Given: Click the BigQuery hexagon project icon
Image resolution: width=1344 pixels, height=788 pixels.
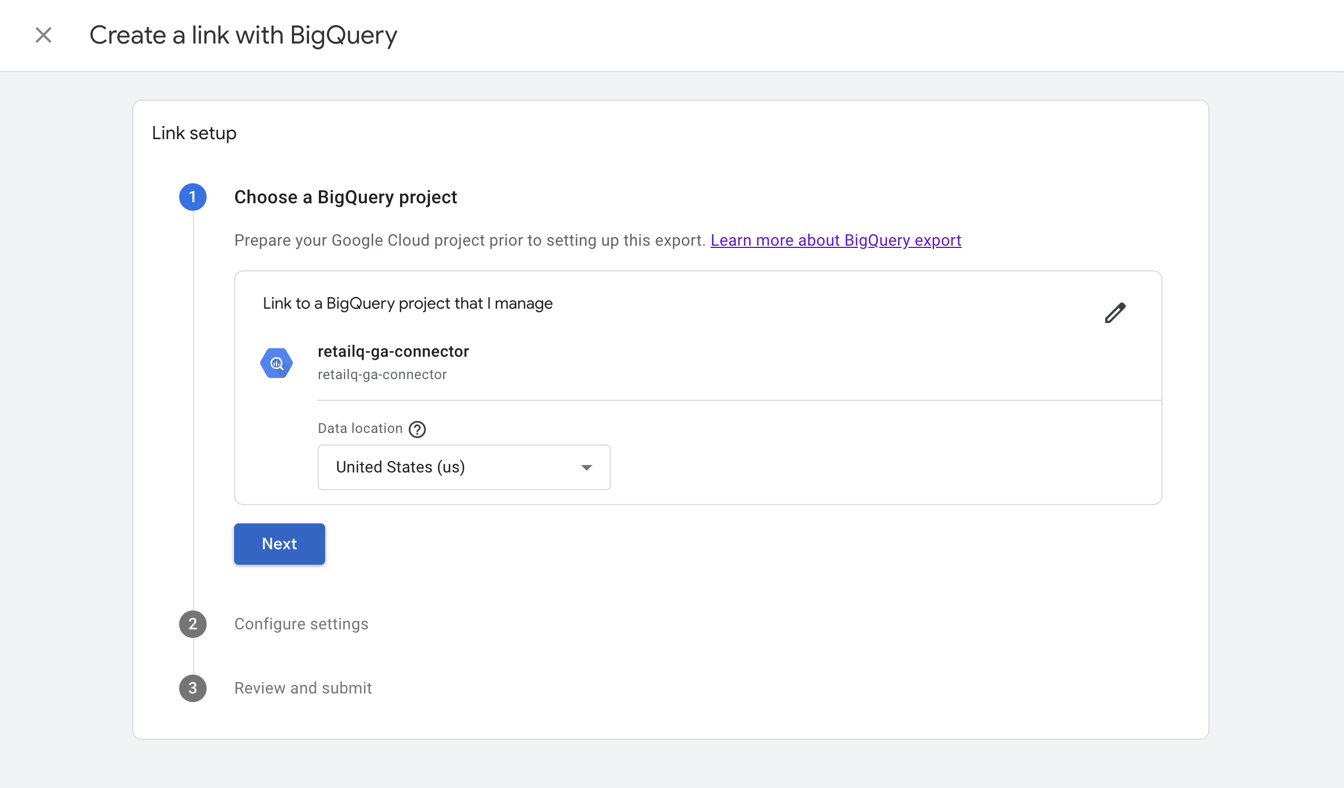Looking at the screenshot, I should (x=276, y=363).
